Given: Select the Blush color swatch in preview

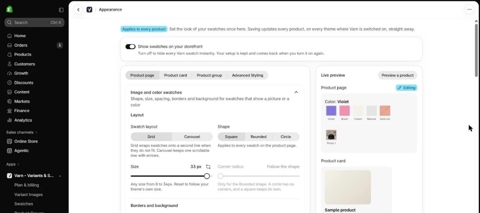Looking at the screenshot, I should click(x=344, y=111).
